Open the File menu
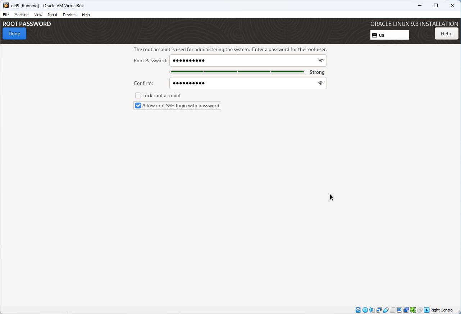Screen dimensions: 461x314 pyautogui.click(x=6, y=15)
